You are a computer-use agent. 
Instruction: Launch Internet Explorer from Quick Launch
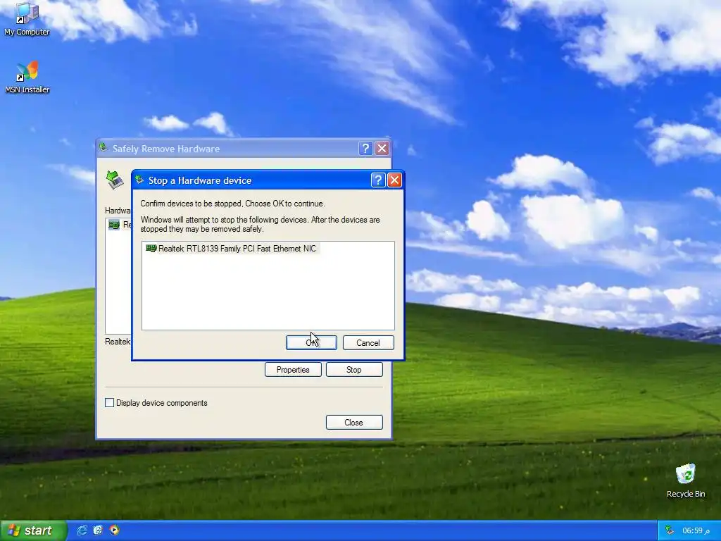click(x=82, y=530)
